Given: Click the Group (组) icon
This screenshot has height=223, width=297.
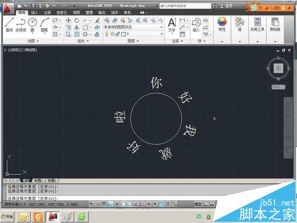Looking at the screenshot, I should click(239, 24).
